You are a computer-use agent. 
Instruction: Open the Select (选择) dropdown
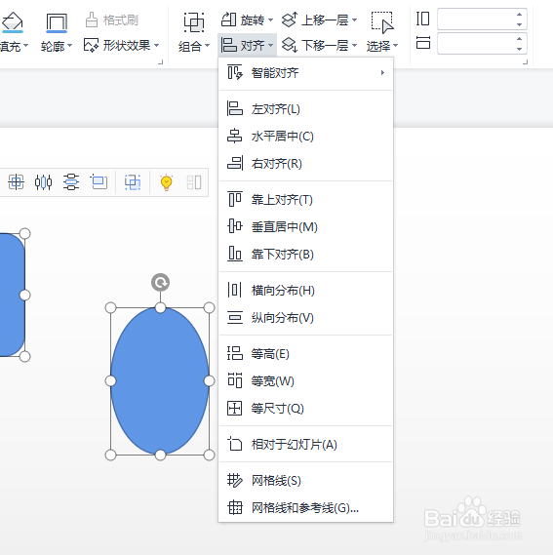coord(382,47)
